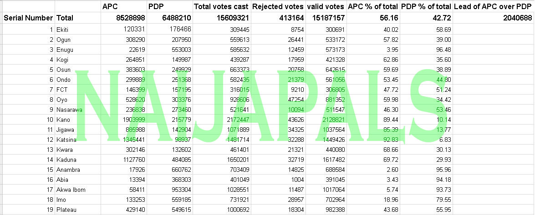Select Anambra PDP percentage cell 95.96

[x=426, y=170]
